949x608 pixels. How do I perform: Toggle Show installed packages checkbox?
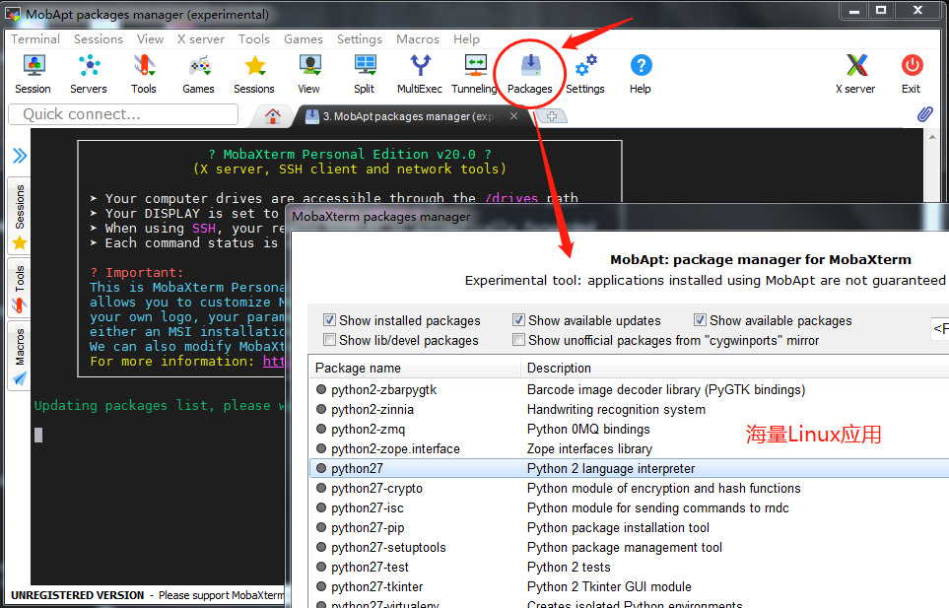pos(329,320)
